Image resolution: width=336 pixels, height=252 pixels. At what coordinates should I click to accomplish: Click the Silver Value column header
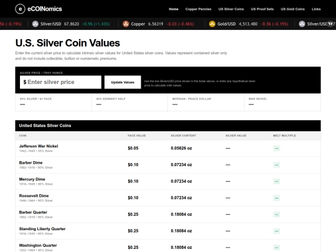[236, 136]
